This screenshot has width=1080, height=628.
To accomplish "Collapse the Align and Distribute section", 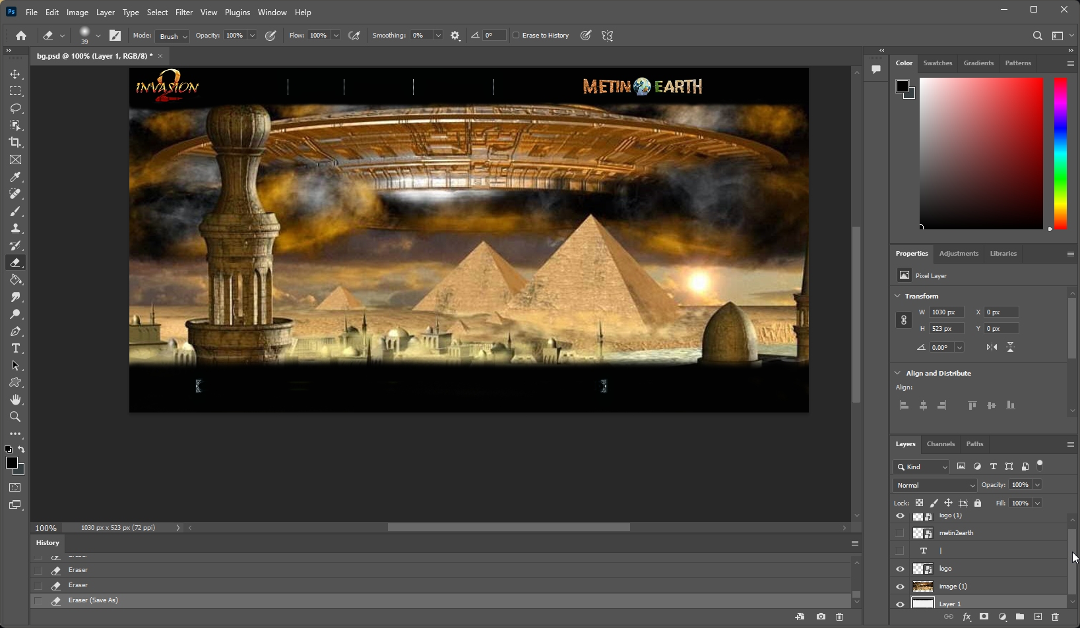I will pos(897,373).
